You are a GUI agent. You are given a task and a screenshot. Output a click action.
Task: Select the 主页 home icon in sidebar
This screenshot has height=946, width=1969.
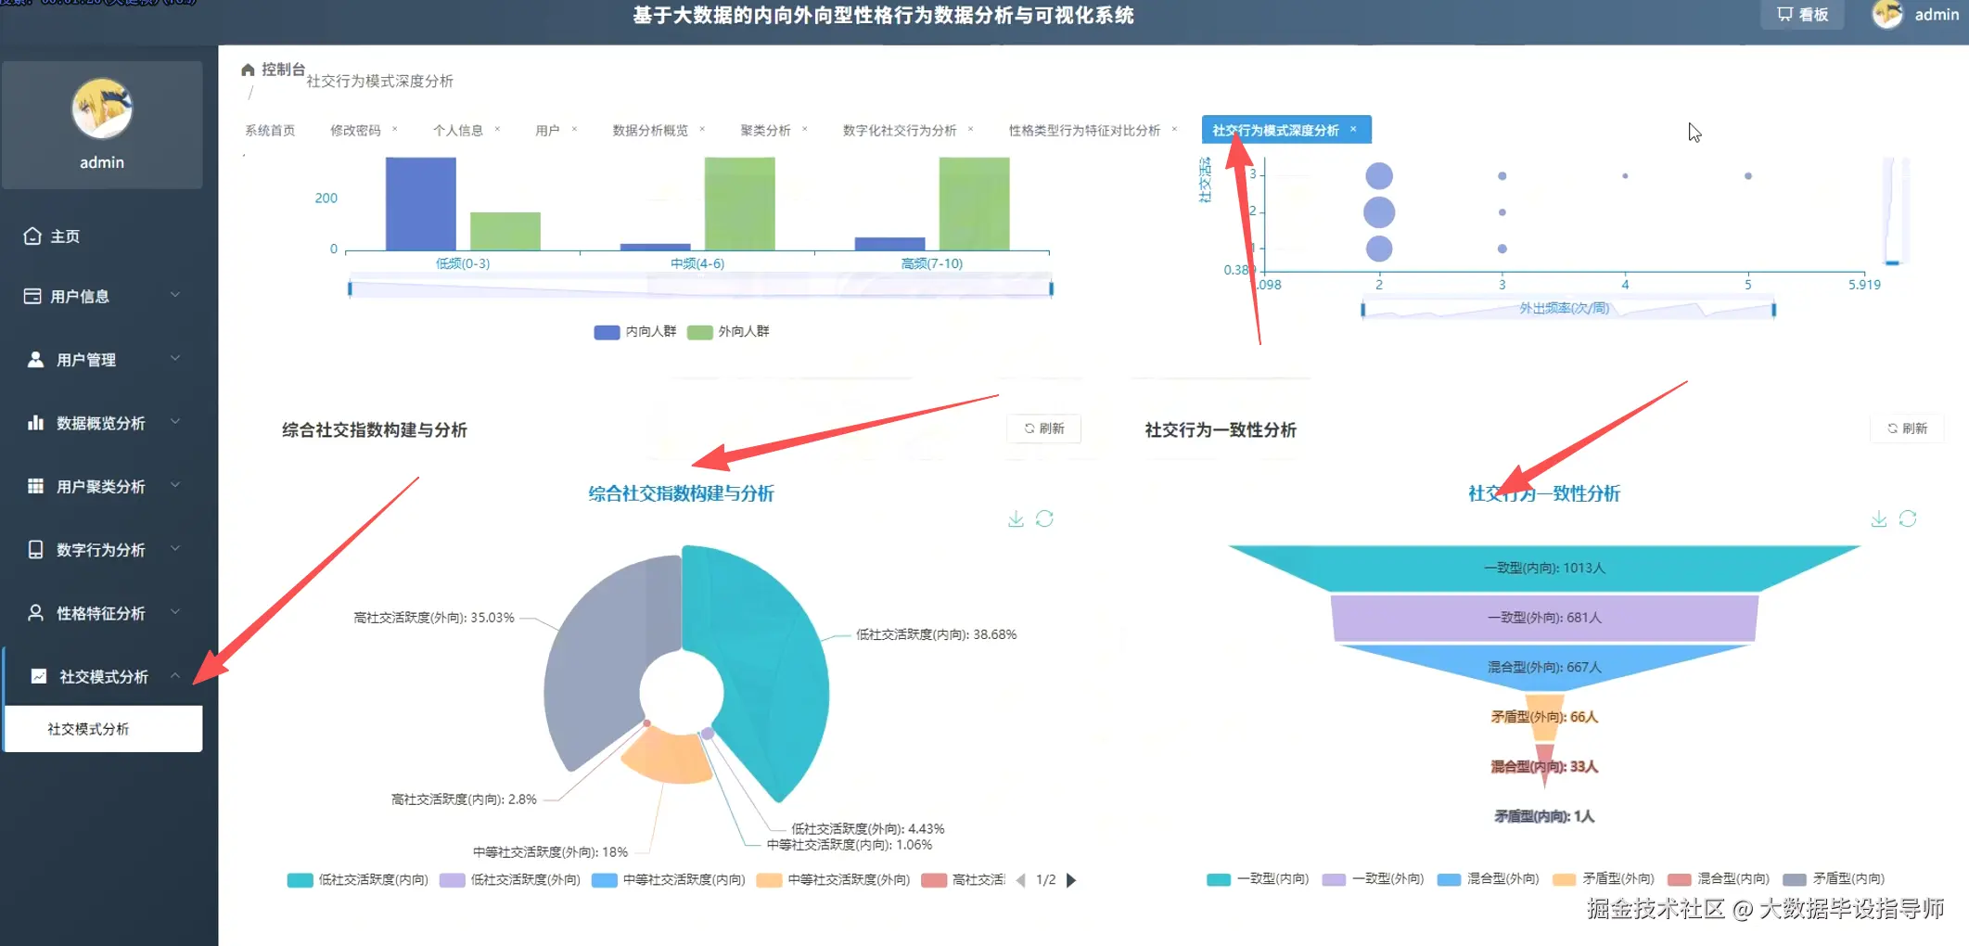(x=33, y=236)
